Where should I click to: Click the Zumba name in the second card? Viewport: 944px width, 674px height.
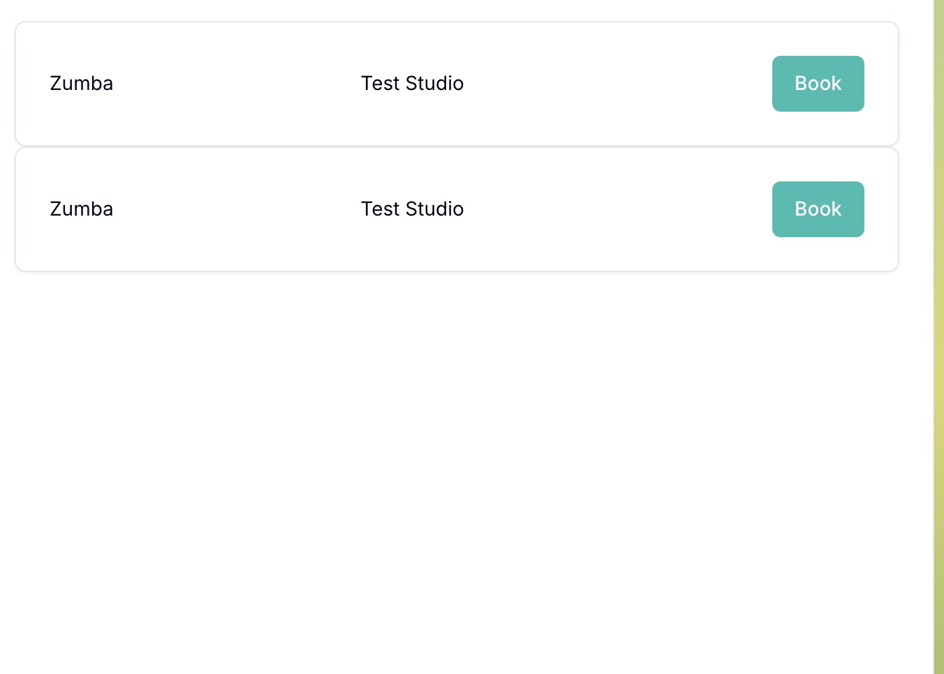[x=82, y=209]
